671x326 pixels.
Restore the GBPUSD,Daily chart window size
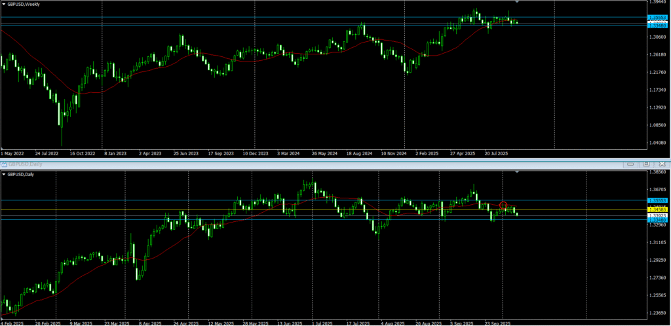pyautogui.click(x=646, y=164)
